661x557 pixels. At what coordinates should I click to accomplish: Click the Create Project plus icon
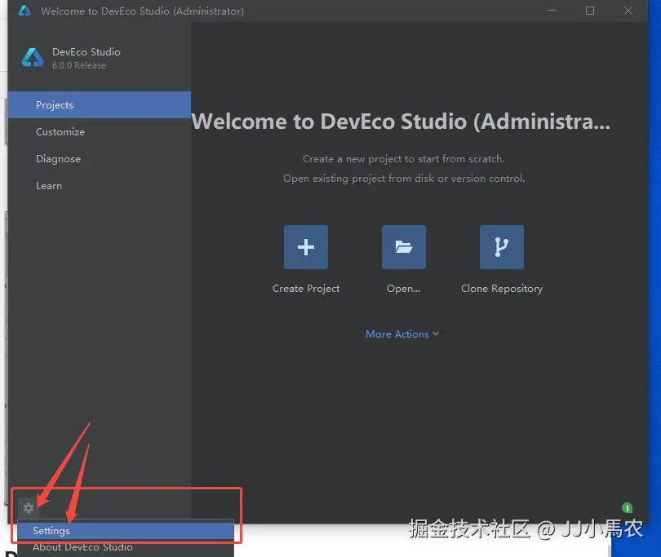click(x=306, y=247)
